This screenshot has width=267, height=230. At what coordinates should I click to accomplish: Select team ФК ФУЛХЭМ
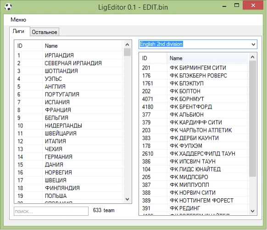point(194,146)
